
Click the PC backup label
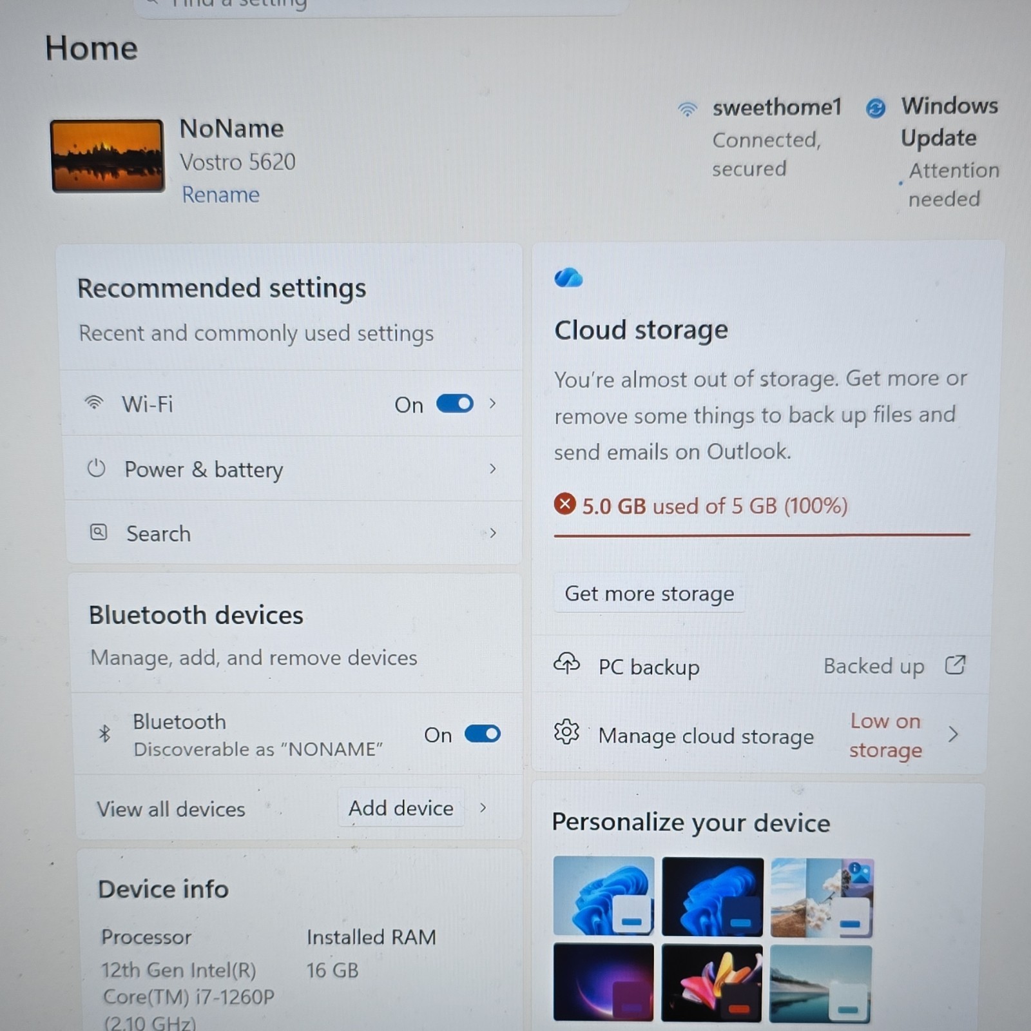pos(649,667)
